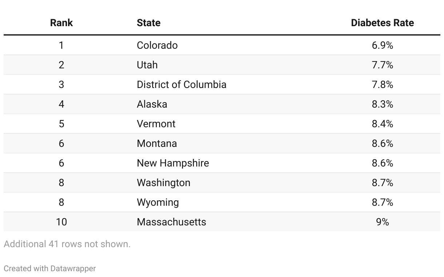Select the Alaska state cell
Screen dimensions: 444x277
152,104
